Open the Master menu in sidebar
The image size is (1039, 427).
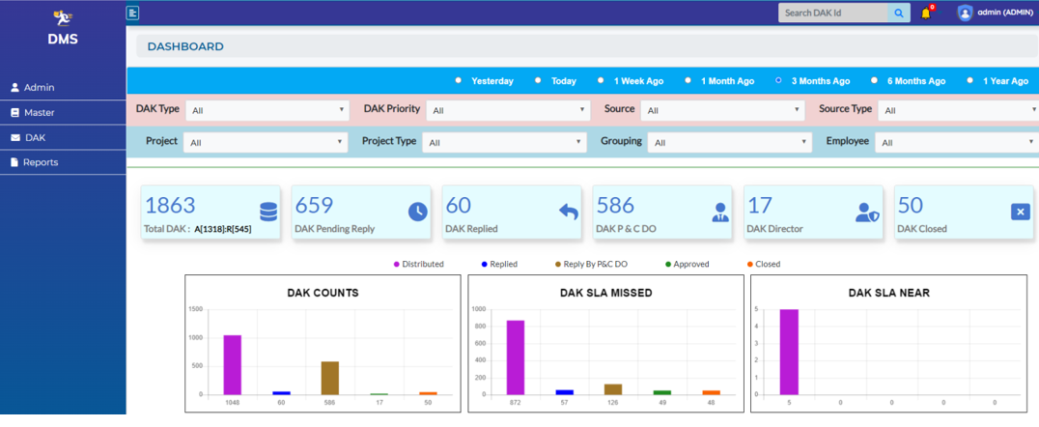tap(39, 113)
